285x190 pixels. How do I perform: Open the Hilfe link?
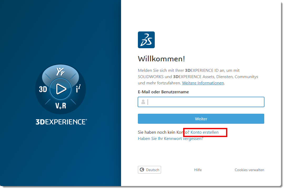(x=198, y=170)
